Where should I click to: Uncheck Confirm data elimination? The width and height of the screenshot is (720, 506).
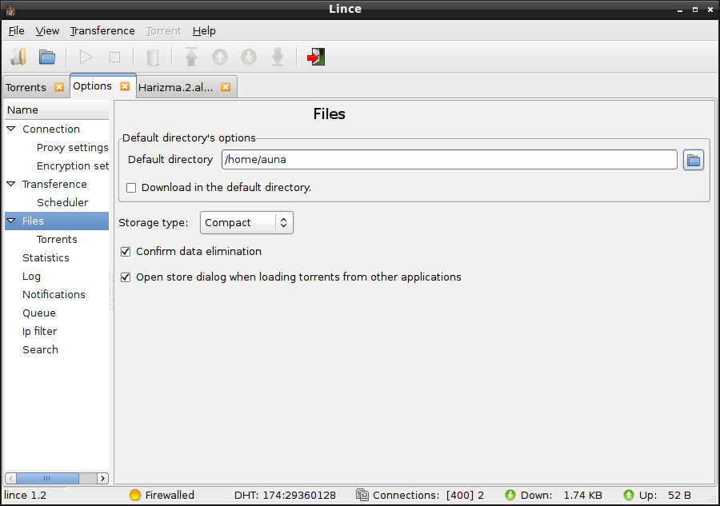[x=126, y=251]
